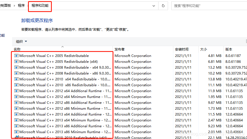The height and width of the screenshot is (139, 247).
Task: Click the icon of 2013 x86 Additional Runtime
Action: click(16, 126)
